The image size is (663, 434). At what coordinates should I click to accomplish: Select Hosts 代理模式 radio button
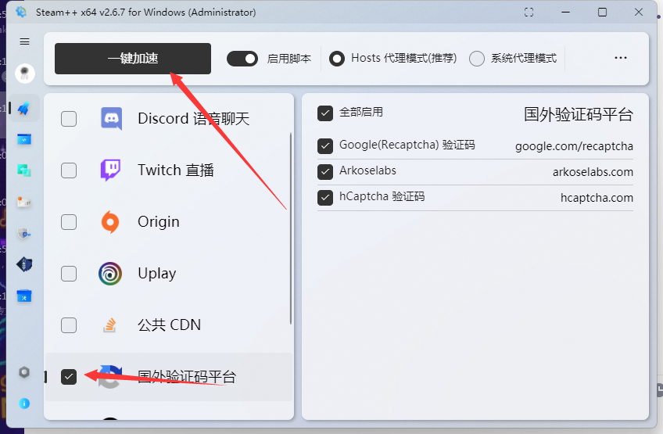point(337,59)
